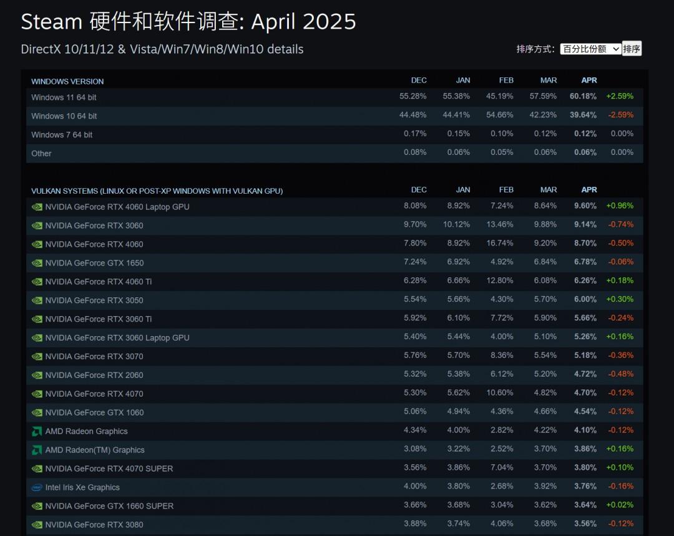Viewport: 674px width, 536px height.
Task: Open the 百分比份额 sort dropdown
Action: click(x=590, y=48)
